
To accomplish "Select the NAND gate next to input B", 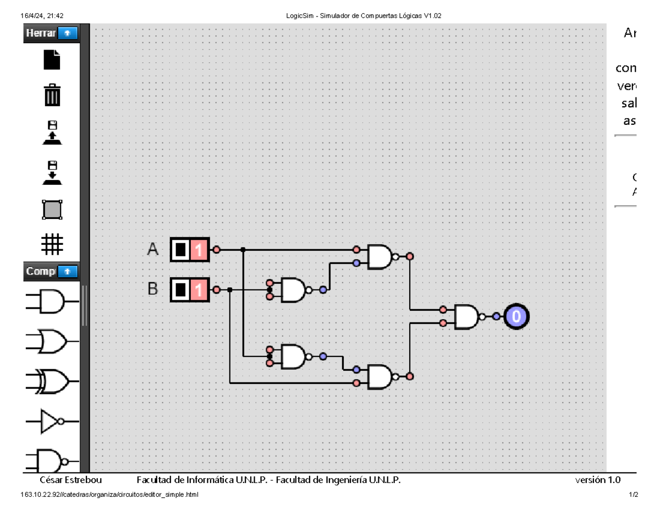I will tap(294, 289).
